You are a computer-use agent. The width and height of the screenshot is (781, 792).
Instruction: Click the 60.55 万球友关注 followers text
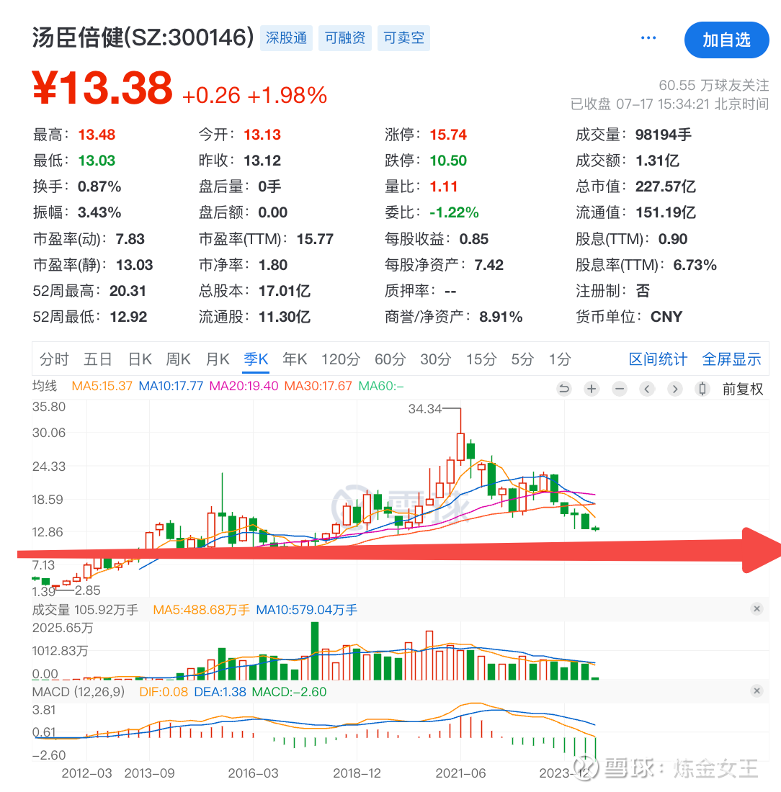714,86
